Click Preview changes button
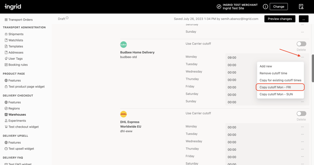This screenshot has width=314, height=165. point(280,19)
